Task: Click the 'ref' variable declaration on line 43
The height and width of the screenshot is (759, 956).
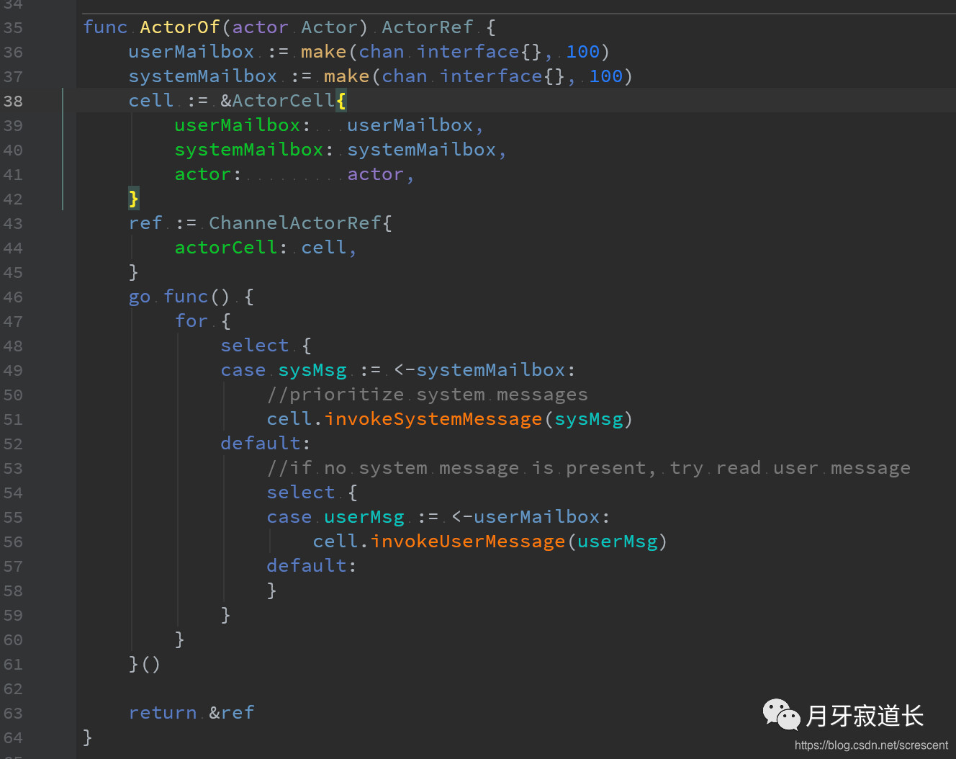Action: 145,223
